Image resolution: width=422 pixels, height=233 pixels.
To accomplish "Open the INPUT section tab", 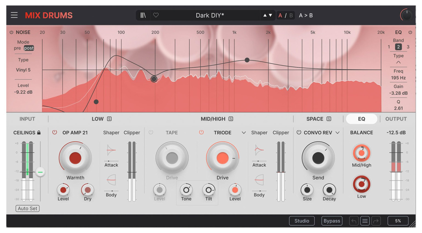I will [27, 119].
